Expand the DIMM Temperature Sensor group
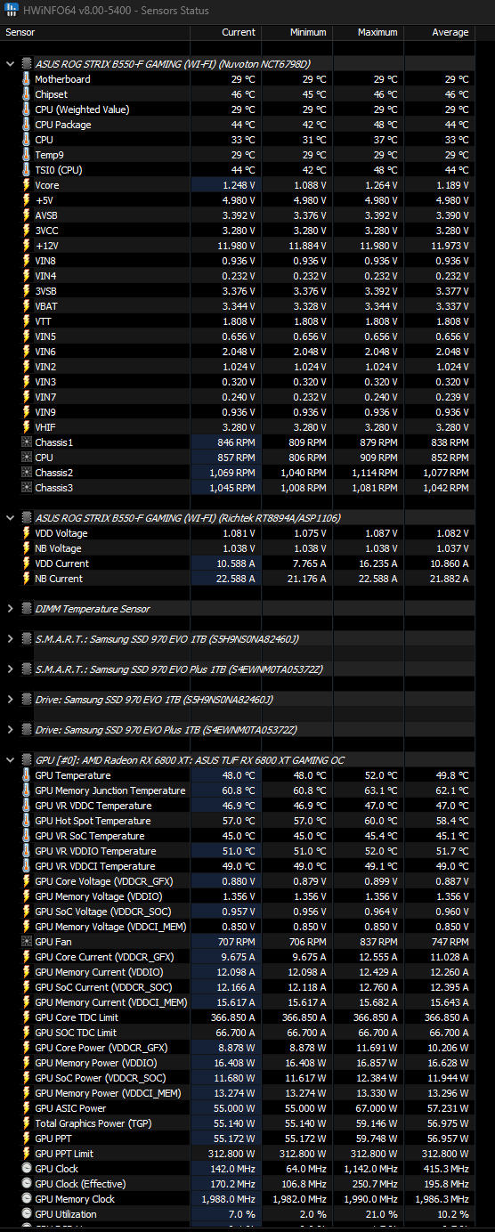Screen dimensions: 495x1232 point(10,609)
